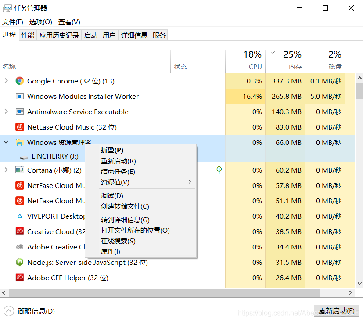This screenshot has height=321, width=363.
Task: Switch to the 启动 tab
Action: tap(91, 35)
